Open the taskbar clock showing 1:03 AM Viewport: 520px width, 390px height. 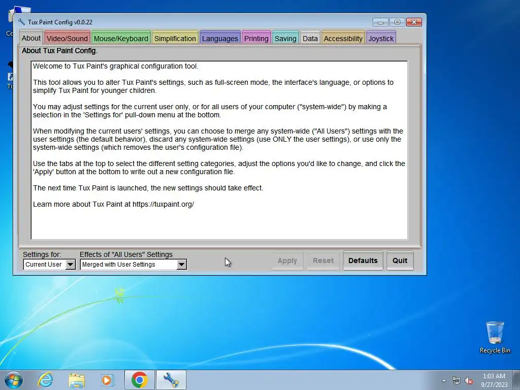tap(494, 380)
